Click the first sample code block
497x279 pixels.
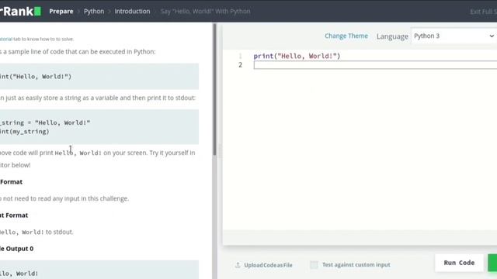click(99, 76)
